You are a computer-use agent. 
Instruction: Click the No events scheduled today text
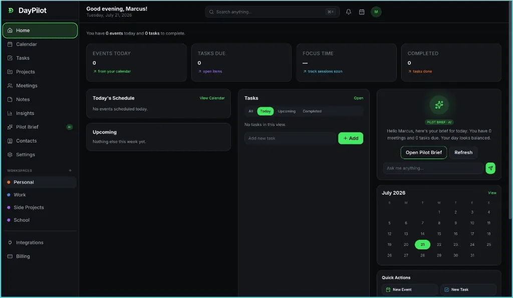click(x=120, y=109)
